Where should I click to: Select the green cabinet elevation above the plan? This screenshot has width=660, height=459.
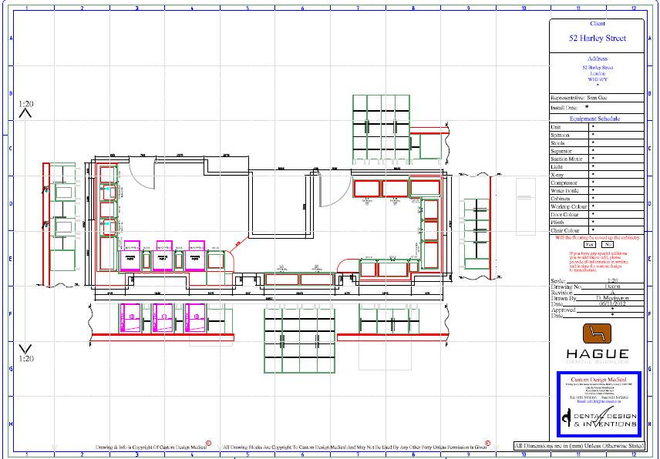(x=381, y=128)
